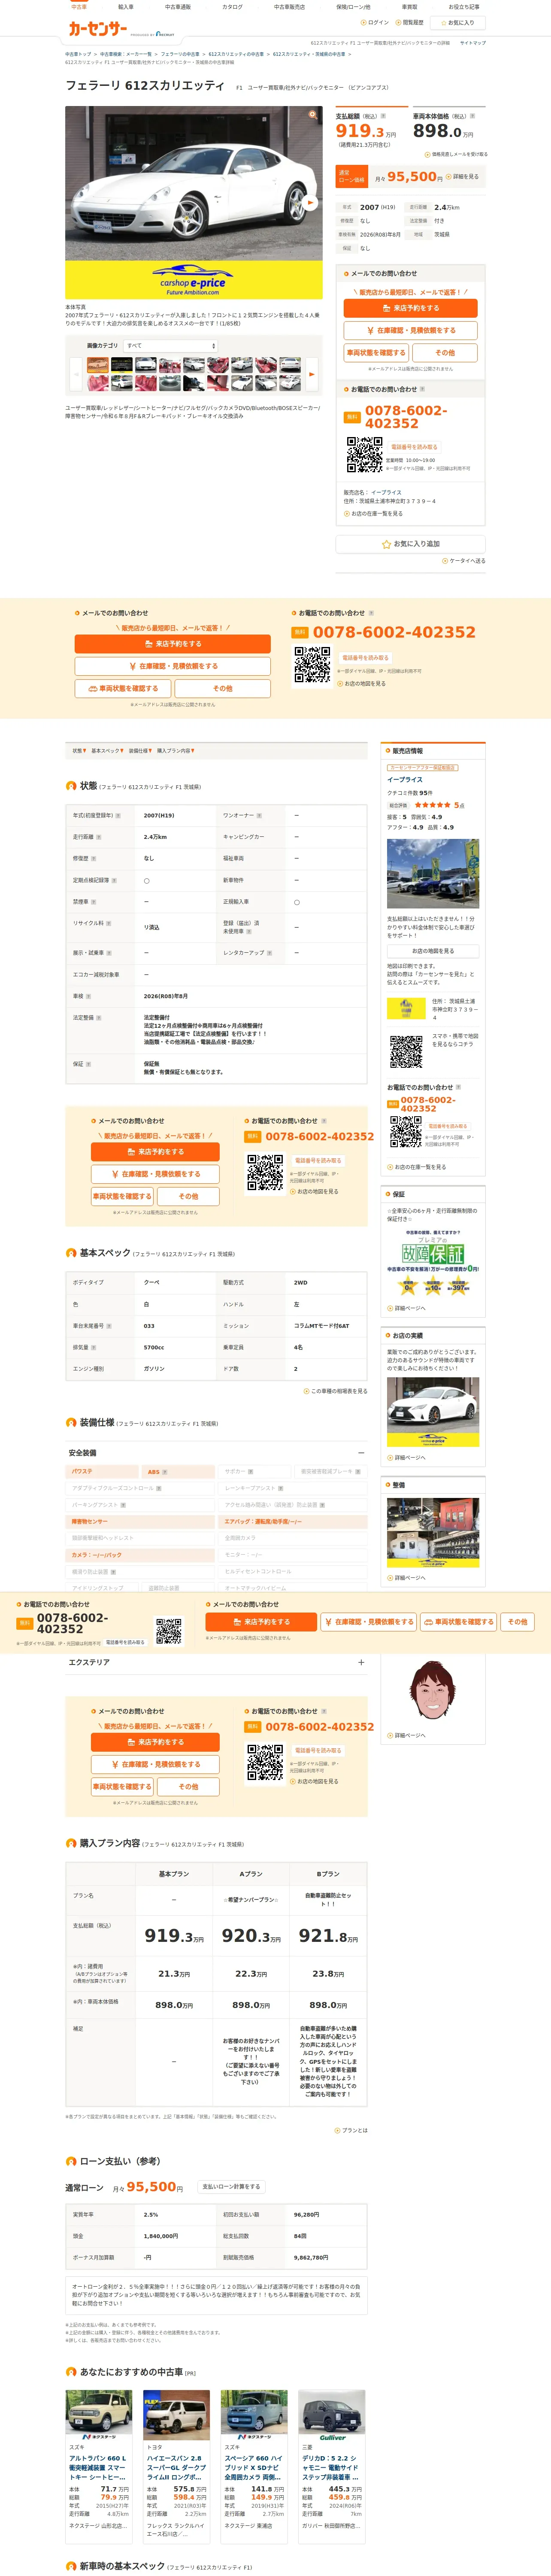Screen dimensions: 551x2576
Task: Click the お気に入り追加 star button
Action: tap(410, 544)
